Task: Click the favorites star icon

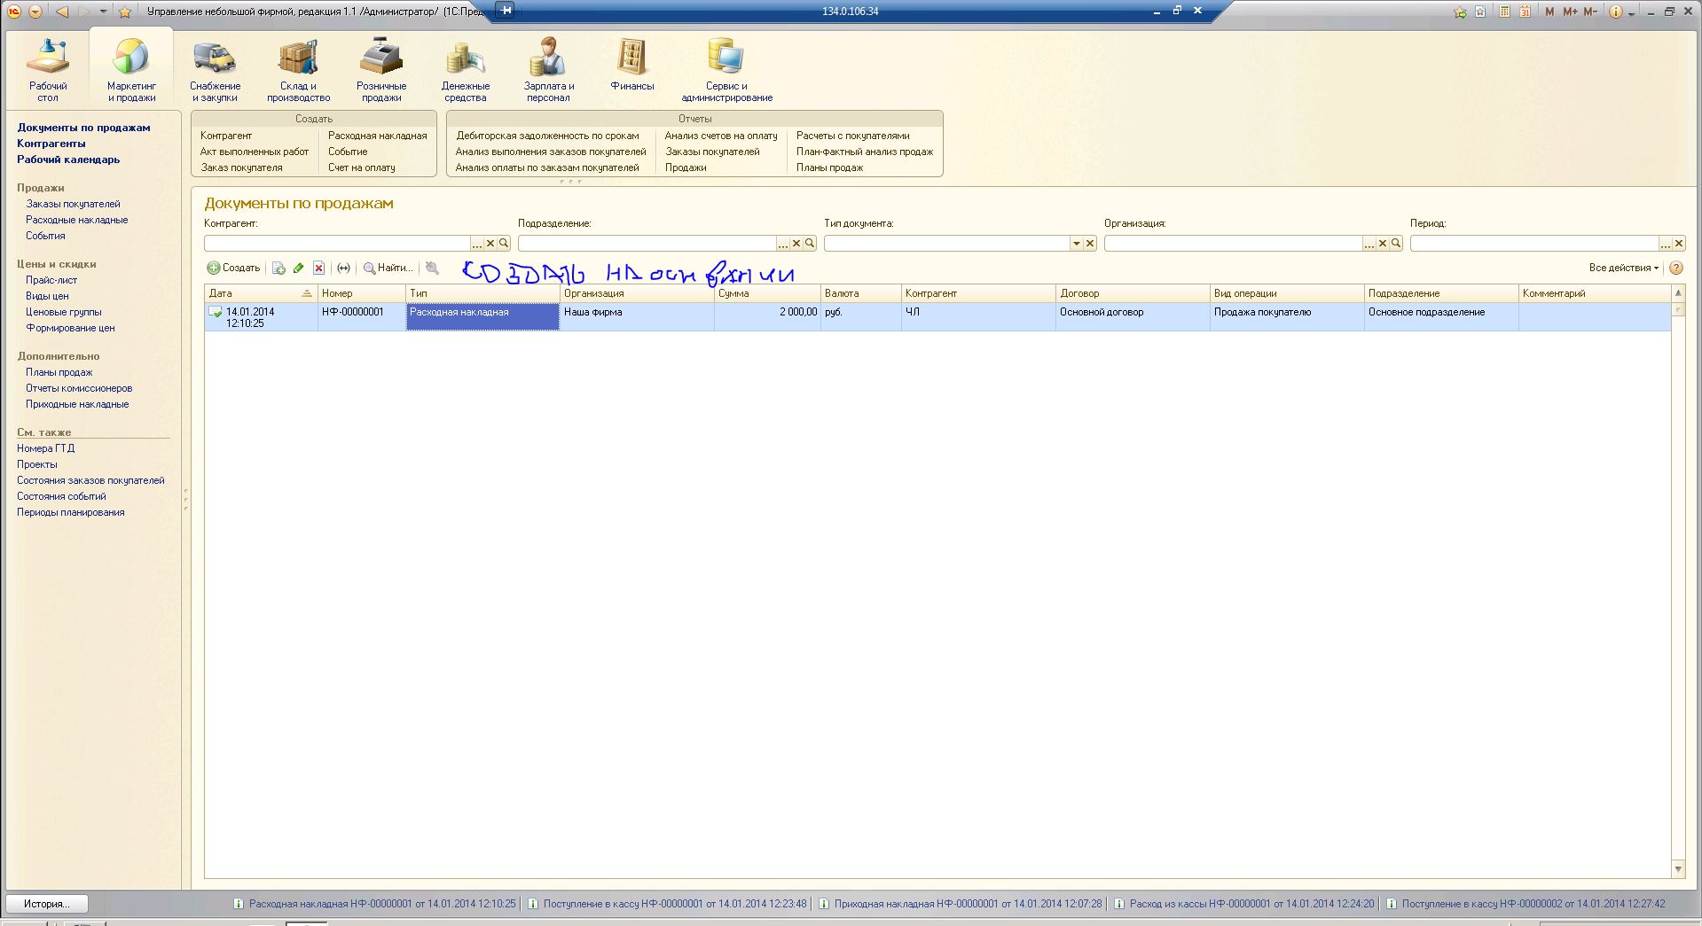Action: (x=125, y=12)
